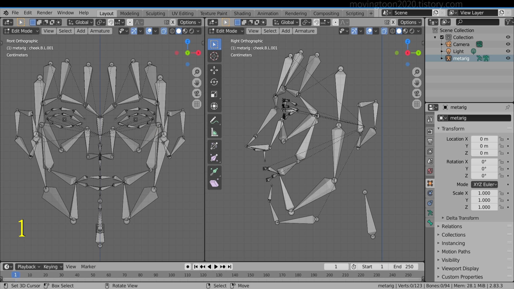Choose the Scale tool in toolbar
Screen dimensions: 514x289
(x=214, y=94)
